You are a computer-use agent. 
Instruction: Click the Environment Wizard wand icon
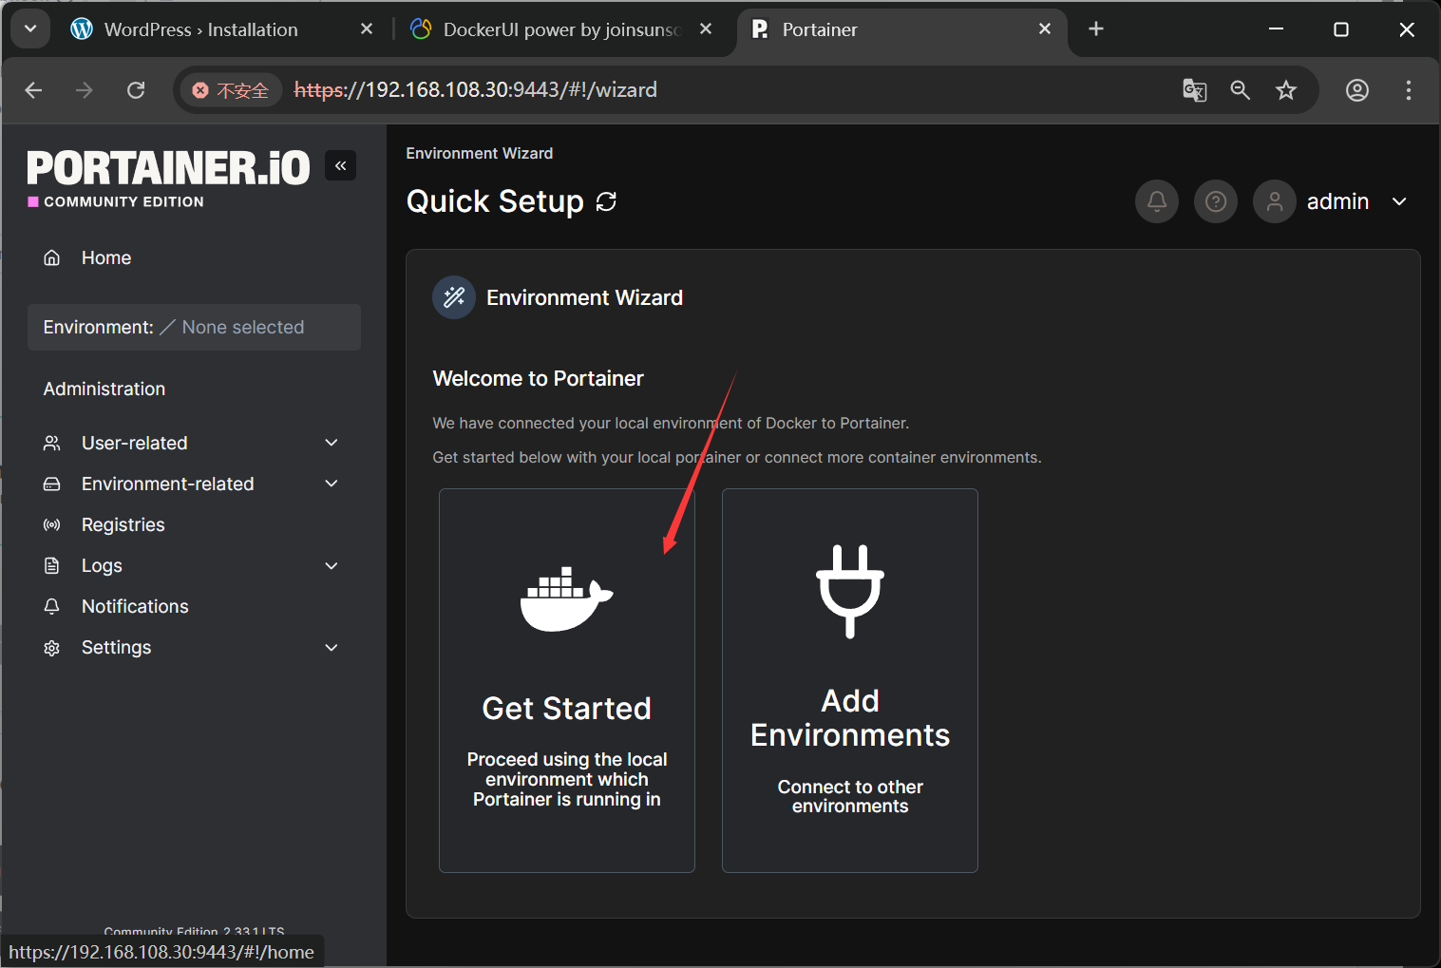coord(454,297)
